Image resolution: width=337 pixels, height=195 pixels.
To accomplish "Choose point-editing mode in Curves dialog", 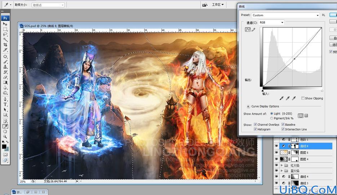I will 248,30.
